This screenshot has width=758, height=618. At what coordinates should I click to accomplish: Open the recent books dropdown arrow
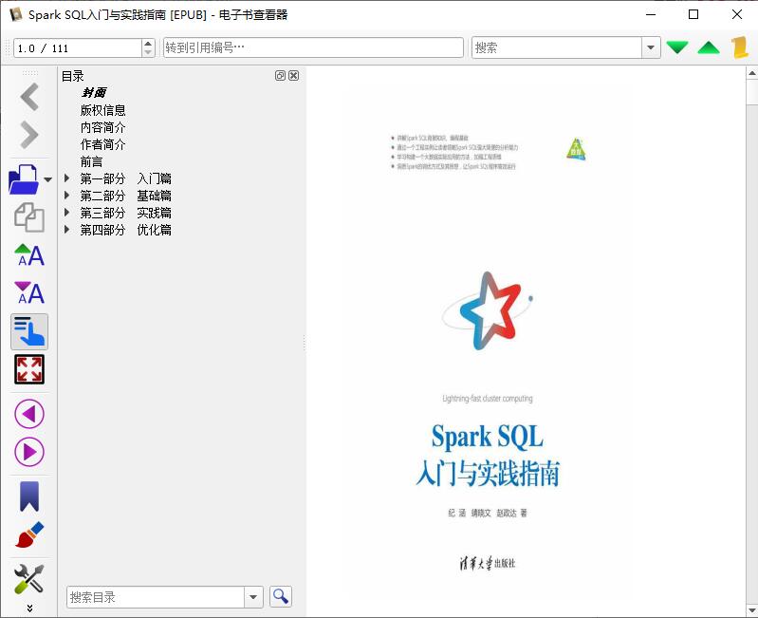(47, 179)
